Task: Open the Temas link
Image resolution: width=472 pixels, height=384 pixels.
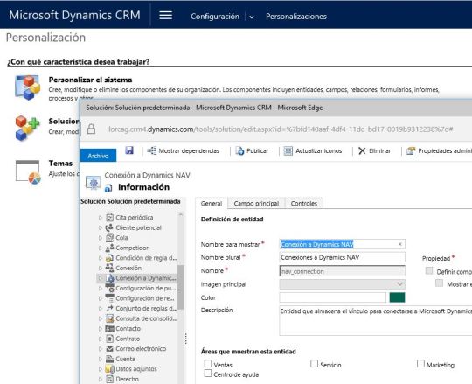Action: [60, 164]
